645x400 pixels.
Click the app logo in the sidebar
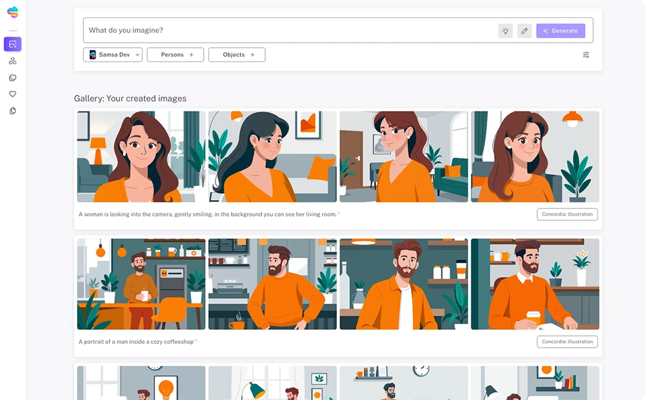click(12, 12)
